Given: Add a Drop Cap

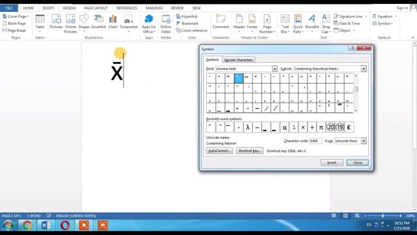Looking at the screenshot, I should click(326, 23).
